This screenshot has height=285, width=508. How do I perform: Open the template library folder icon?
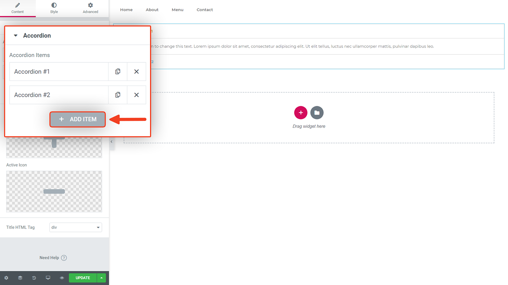[317, 112]
